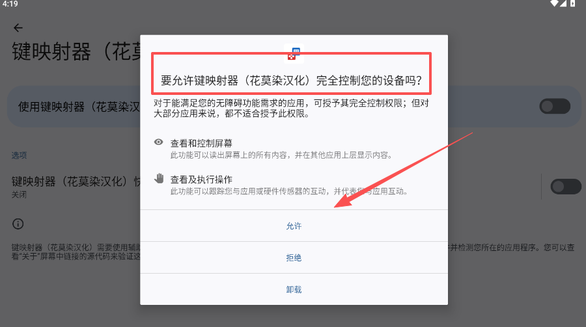Toggle the 使用键映射器 switch
Viewport: 586px width, 327px height.
555,107
